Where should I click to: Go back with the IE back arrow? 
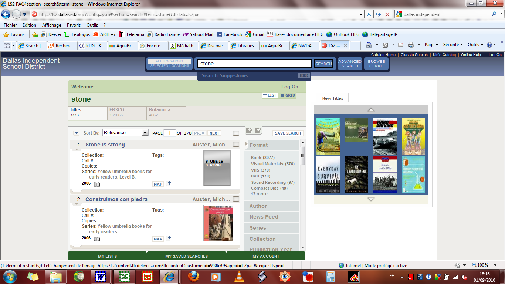[6, 14]
